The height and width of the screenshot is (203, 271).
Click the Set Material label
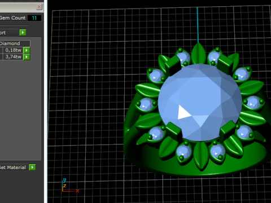[12, 167]
